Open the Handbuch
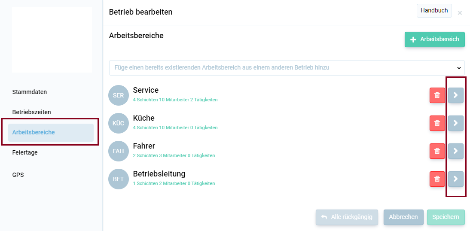 (434, 10)
